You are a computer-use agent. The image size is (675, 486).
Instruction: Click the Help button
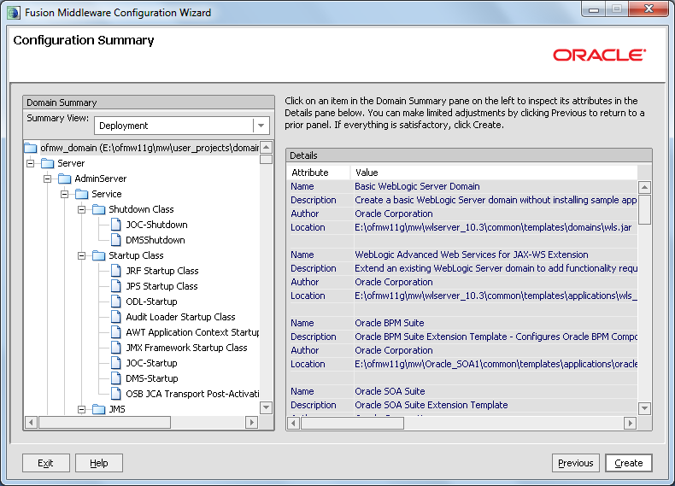(x=99, y=463)
